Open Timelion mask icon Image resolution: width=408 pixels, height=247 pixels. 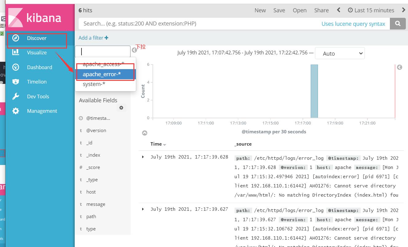[16, 82]
